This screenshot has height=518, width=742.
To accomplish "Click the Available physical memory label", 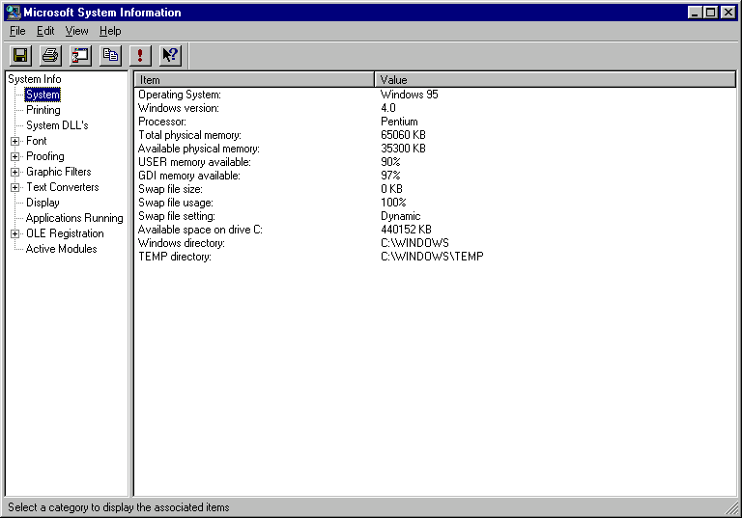I will (x=199, y=149).
